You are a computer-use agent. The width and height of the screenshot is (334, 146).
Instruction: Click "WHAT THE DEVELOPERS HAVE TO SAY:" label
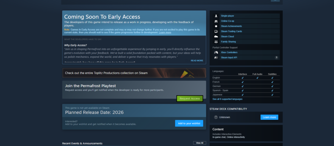point(83,39)
